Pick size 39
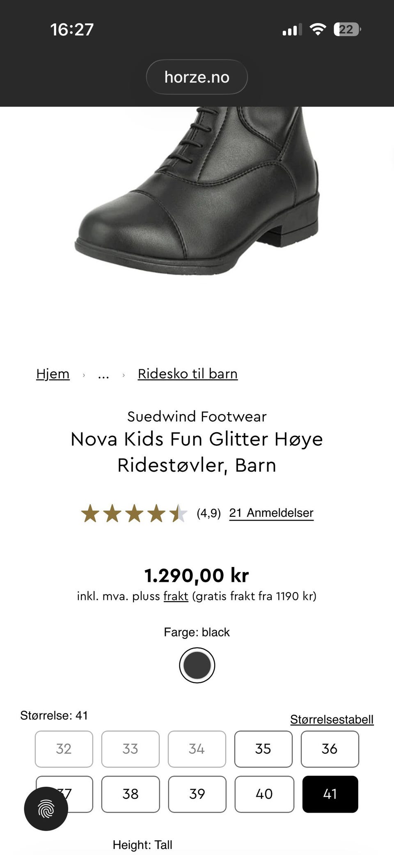 pos(197,794)
